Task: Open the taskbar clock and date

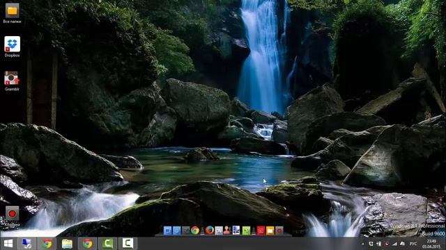Action: click(x=431, y=244)
